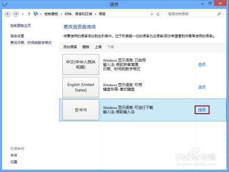Select the English (United States) tile
229x172 pixels.
click(x=81, y=87)
